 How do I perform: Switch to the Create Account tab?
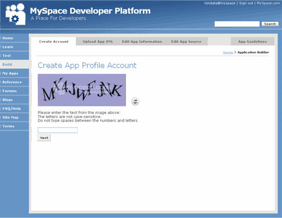54,42
